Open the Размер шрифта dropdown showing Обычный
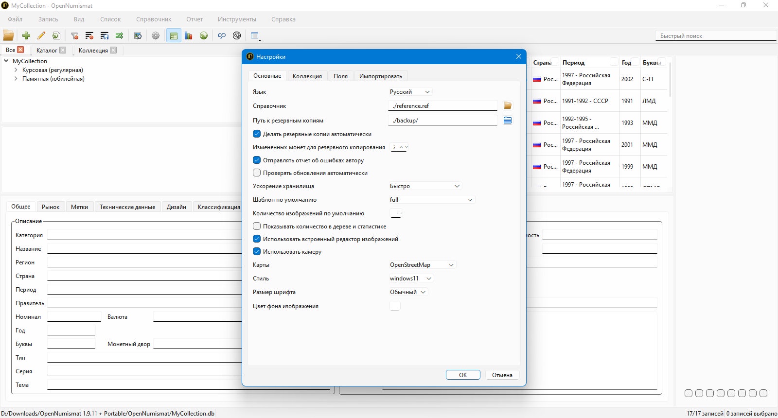The width and height of the screenshot is (778, 418). [408, 292]
